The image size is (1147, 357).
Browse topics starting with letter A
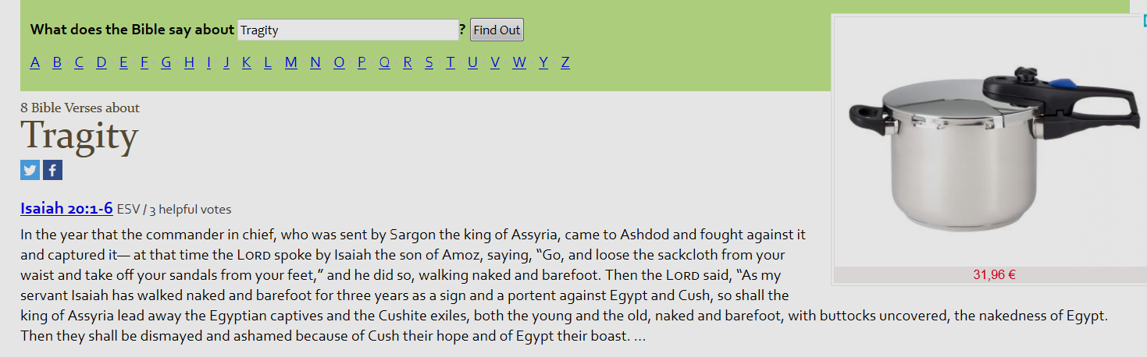[34, 62]
